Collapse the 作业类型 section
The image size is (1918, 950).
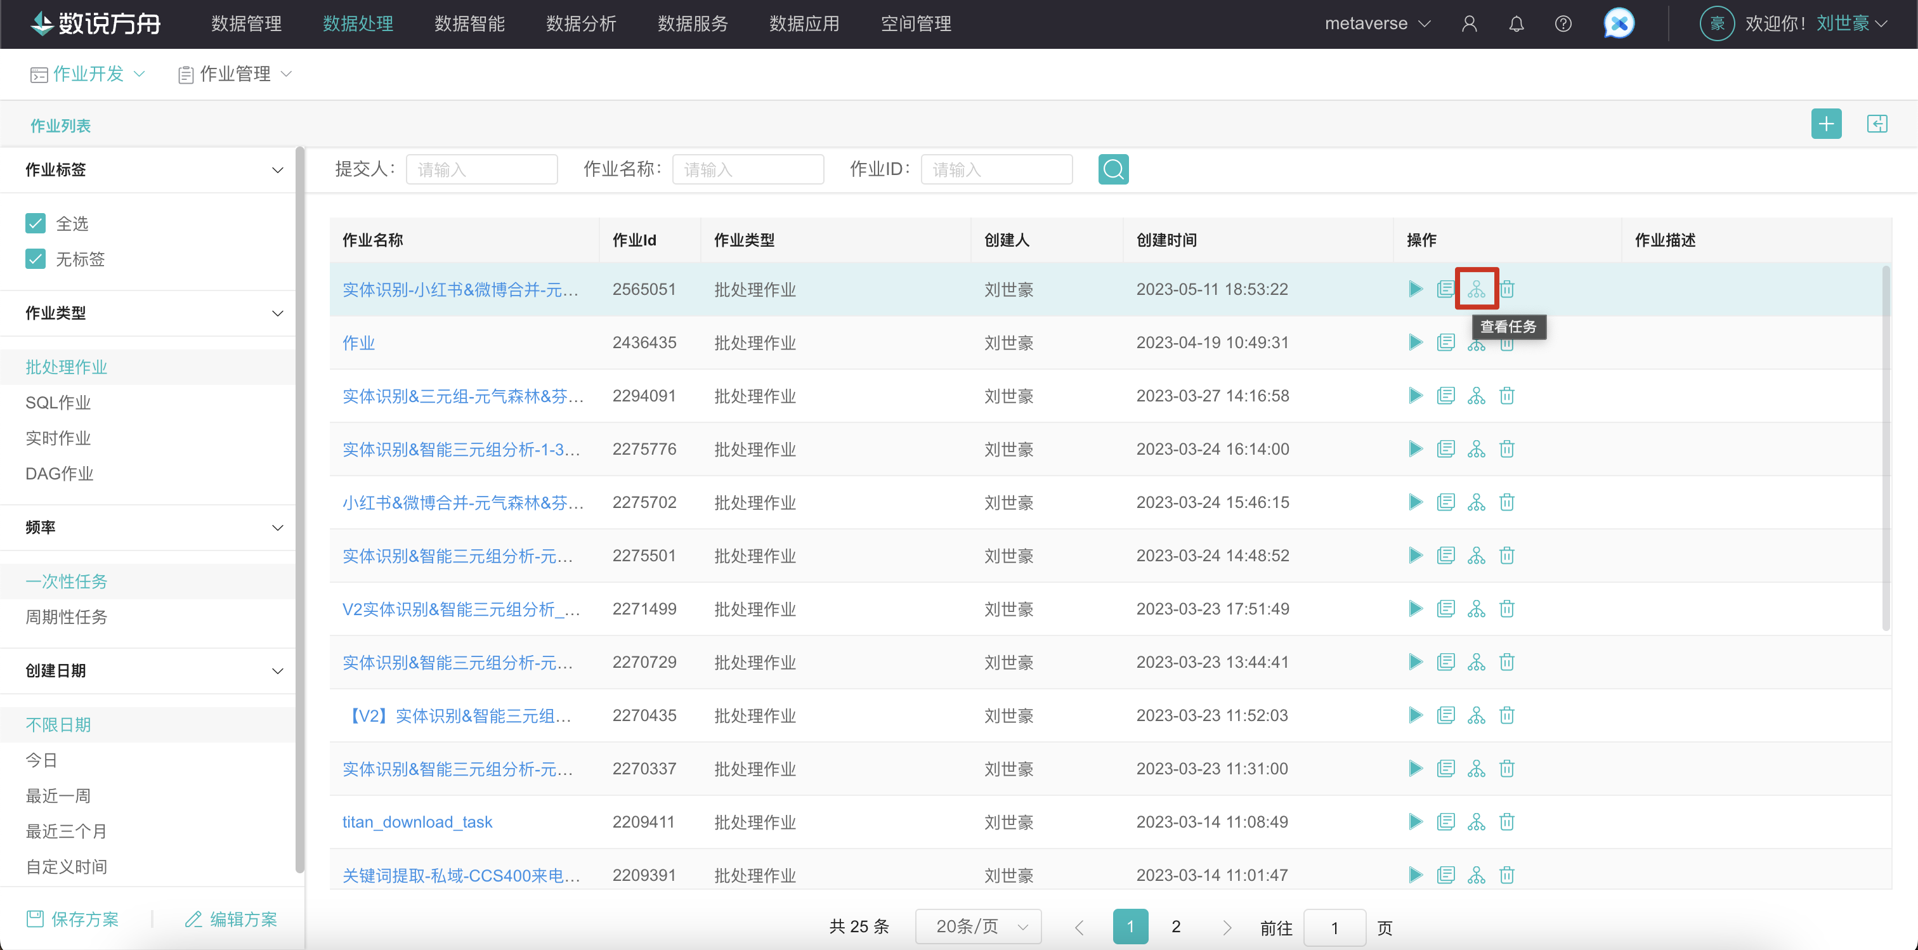(x=278, y=313)
